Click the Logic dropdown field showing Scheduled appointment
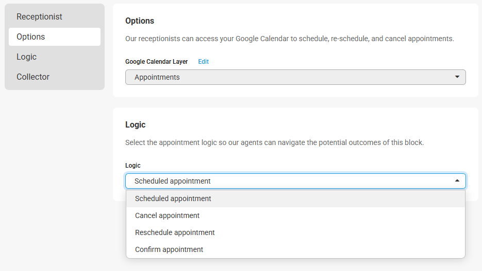The width and height of the screenshot is (482, 271). coord(289,181)
